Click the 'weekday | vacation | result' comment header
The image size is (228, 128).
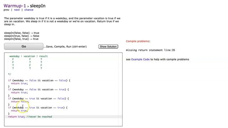click(x=28, y=56)
